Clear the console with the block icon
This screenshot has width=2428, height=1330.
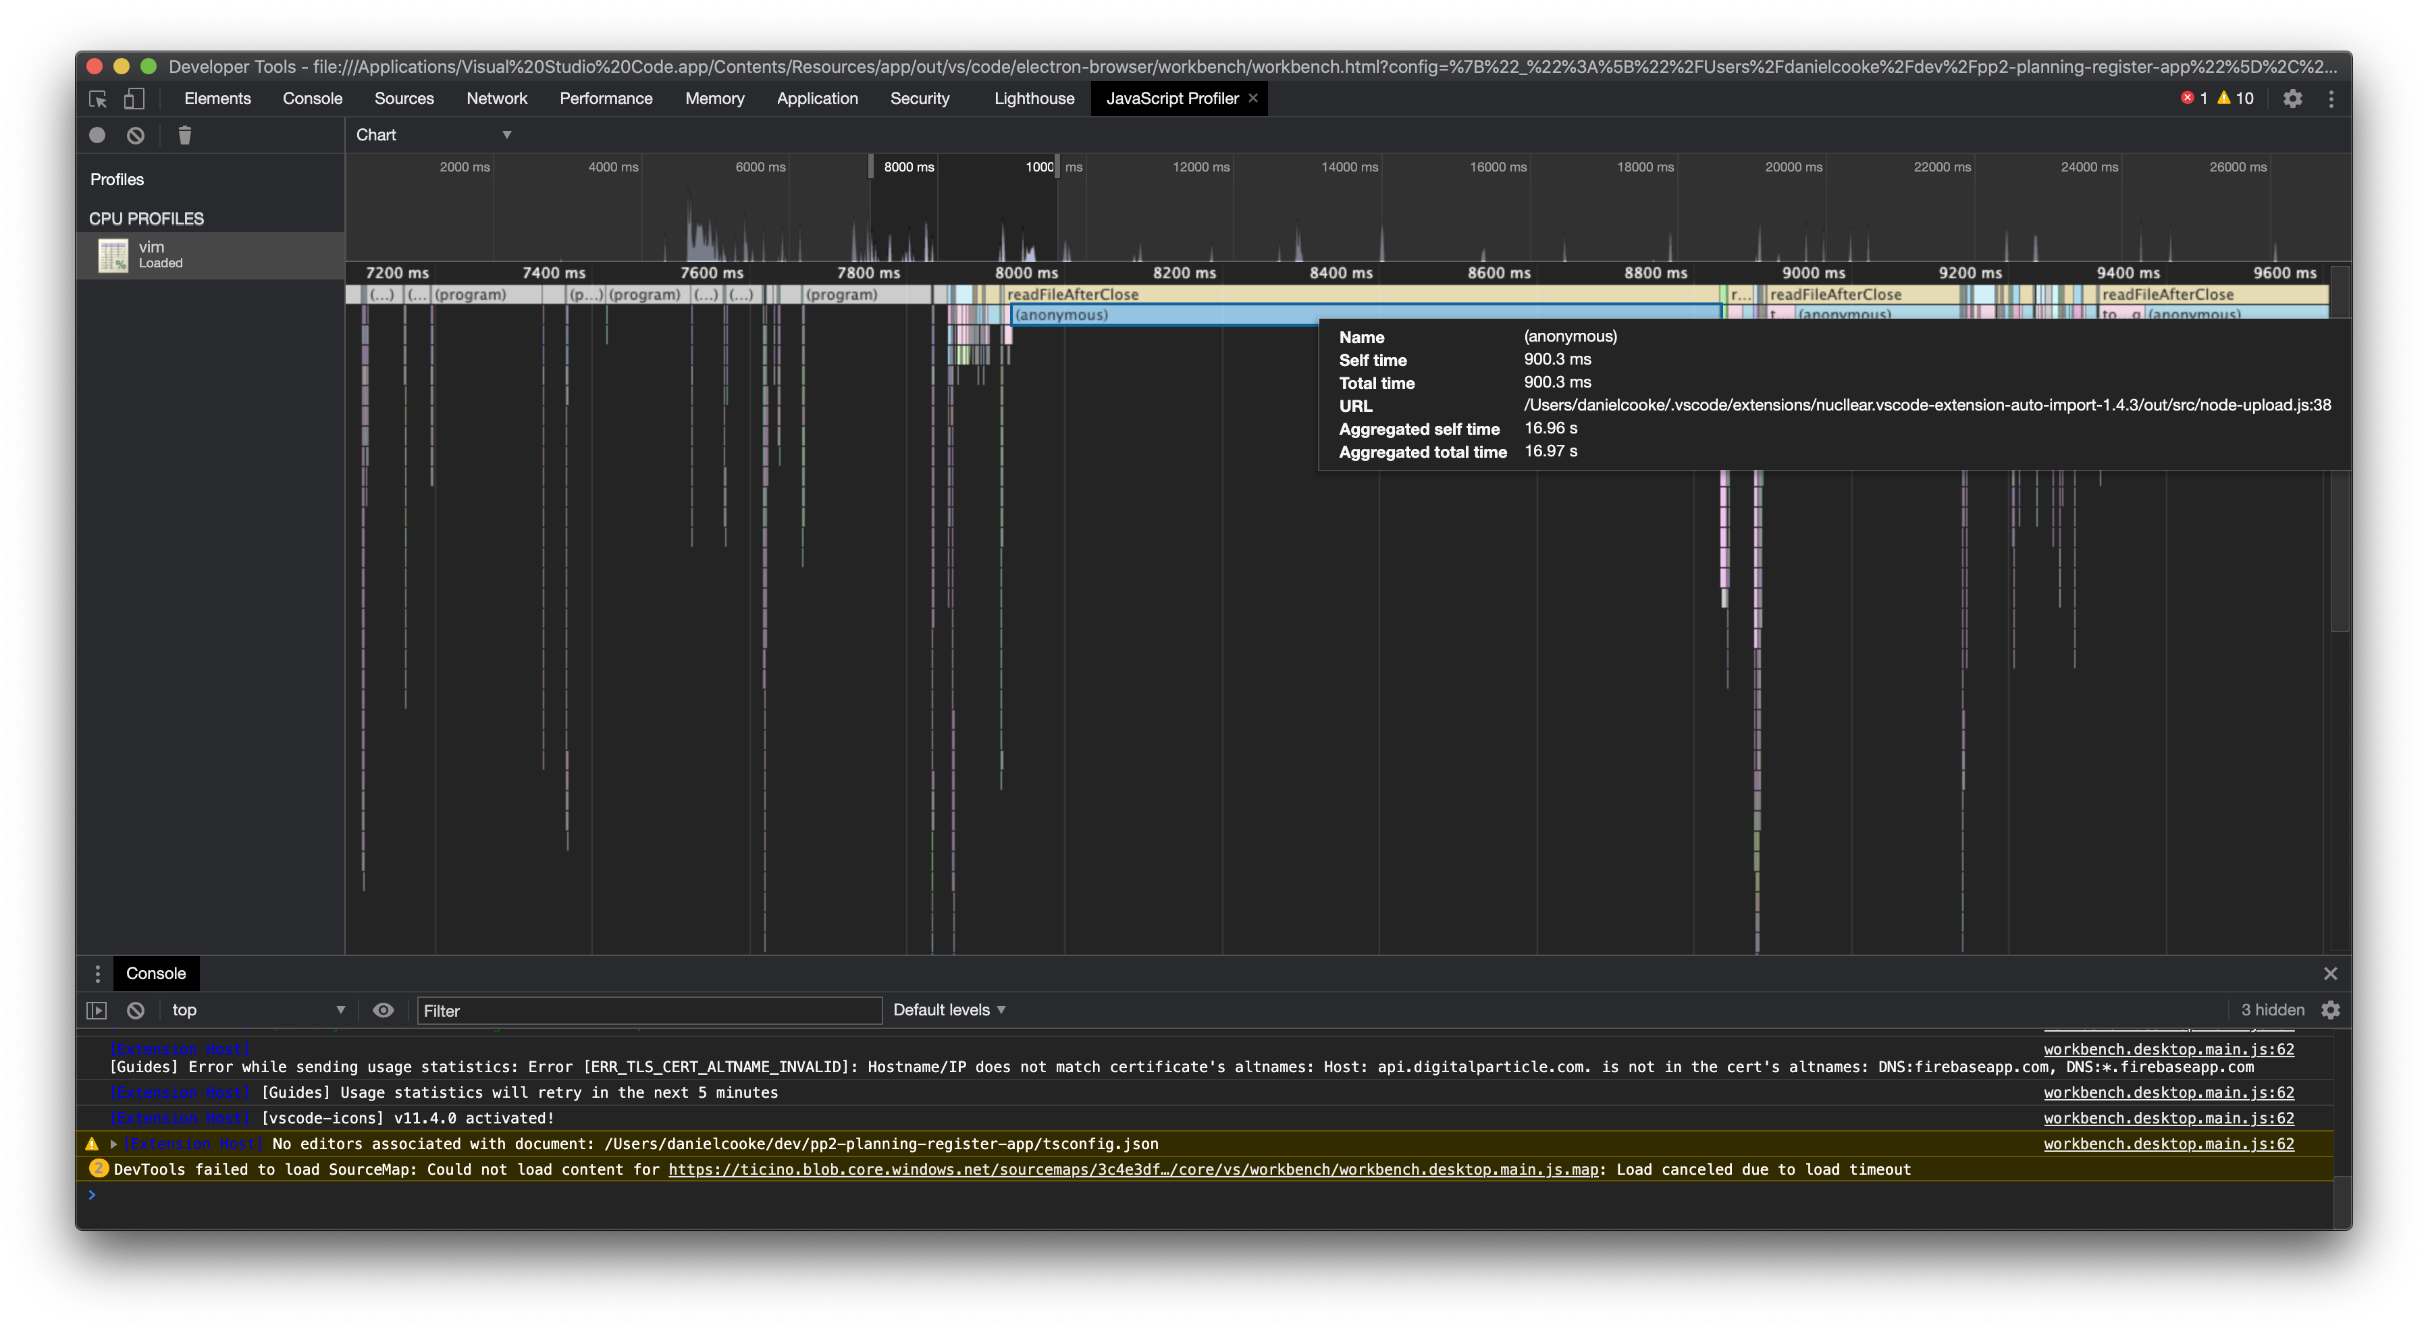[135, 1009]
